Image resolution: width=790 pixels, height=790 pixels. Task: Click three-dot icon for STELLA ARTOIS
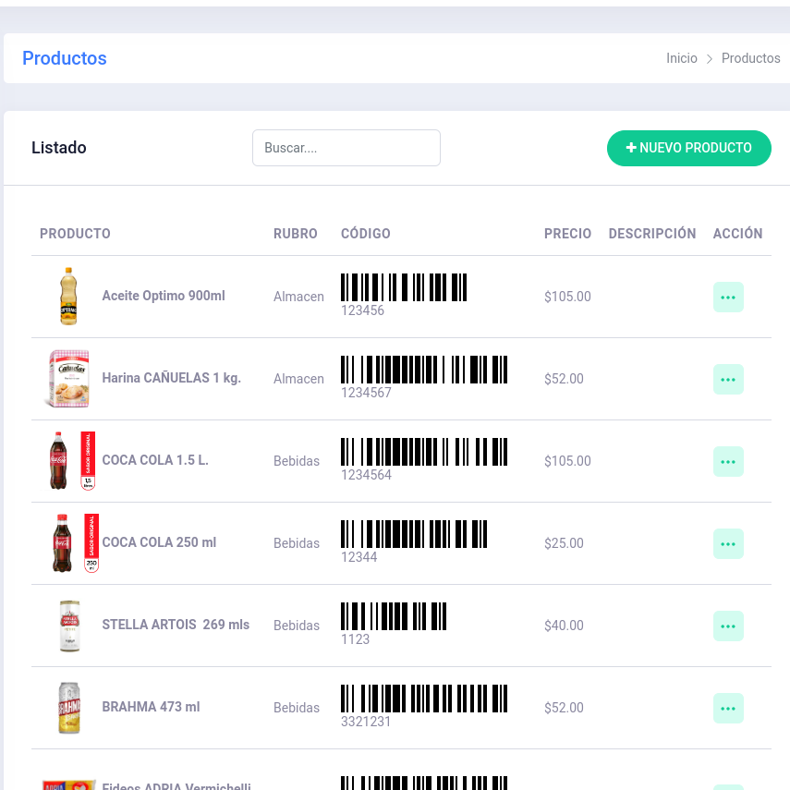[x=728, y=626]
